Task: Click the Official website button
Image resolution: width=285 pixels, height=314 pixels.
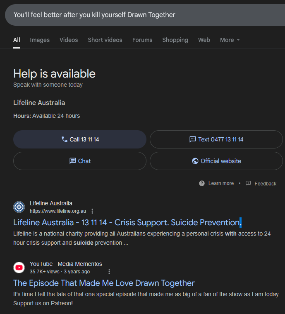Action: pos(216,161)
